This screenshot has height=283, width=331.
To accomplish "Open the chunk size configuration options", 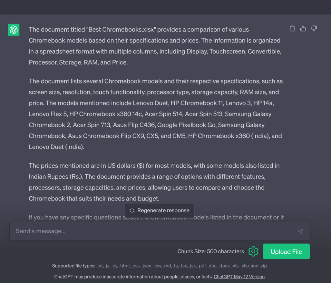I will (254, 251).
